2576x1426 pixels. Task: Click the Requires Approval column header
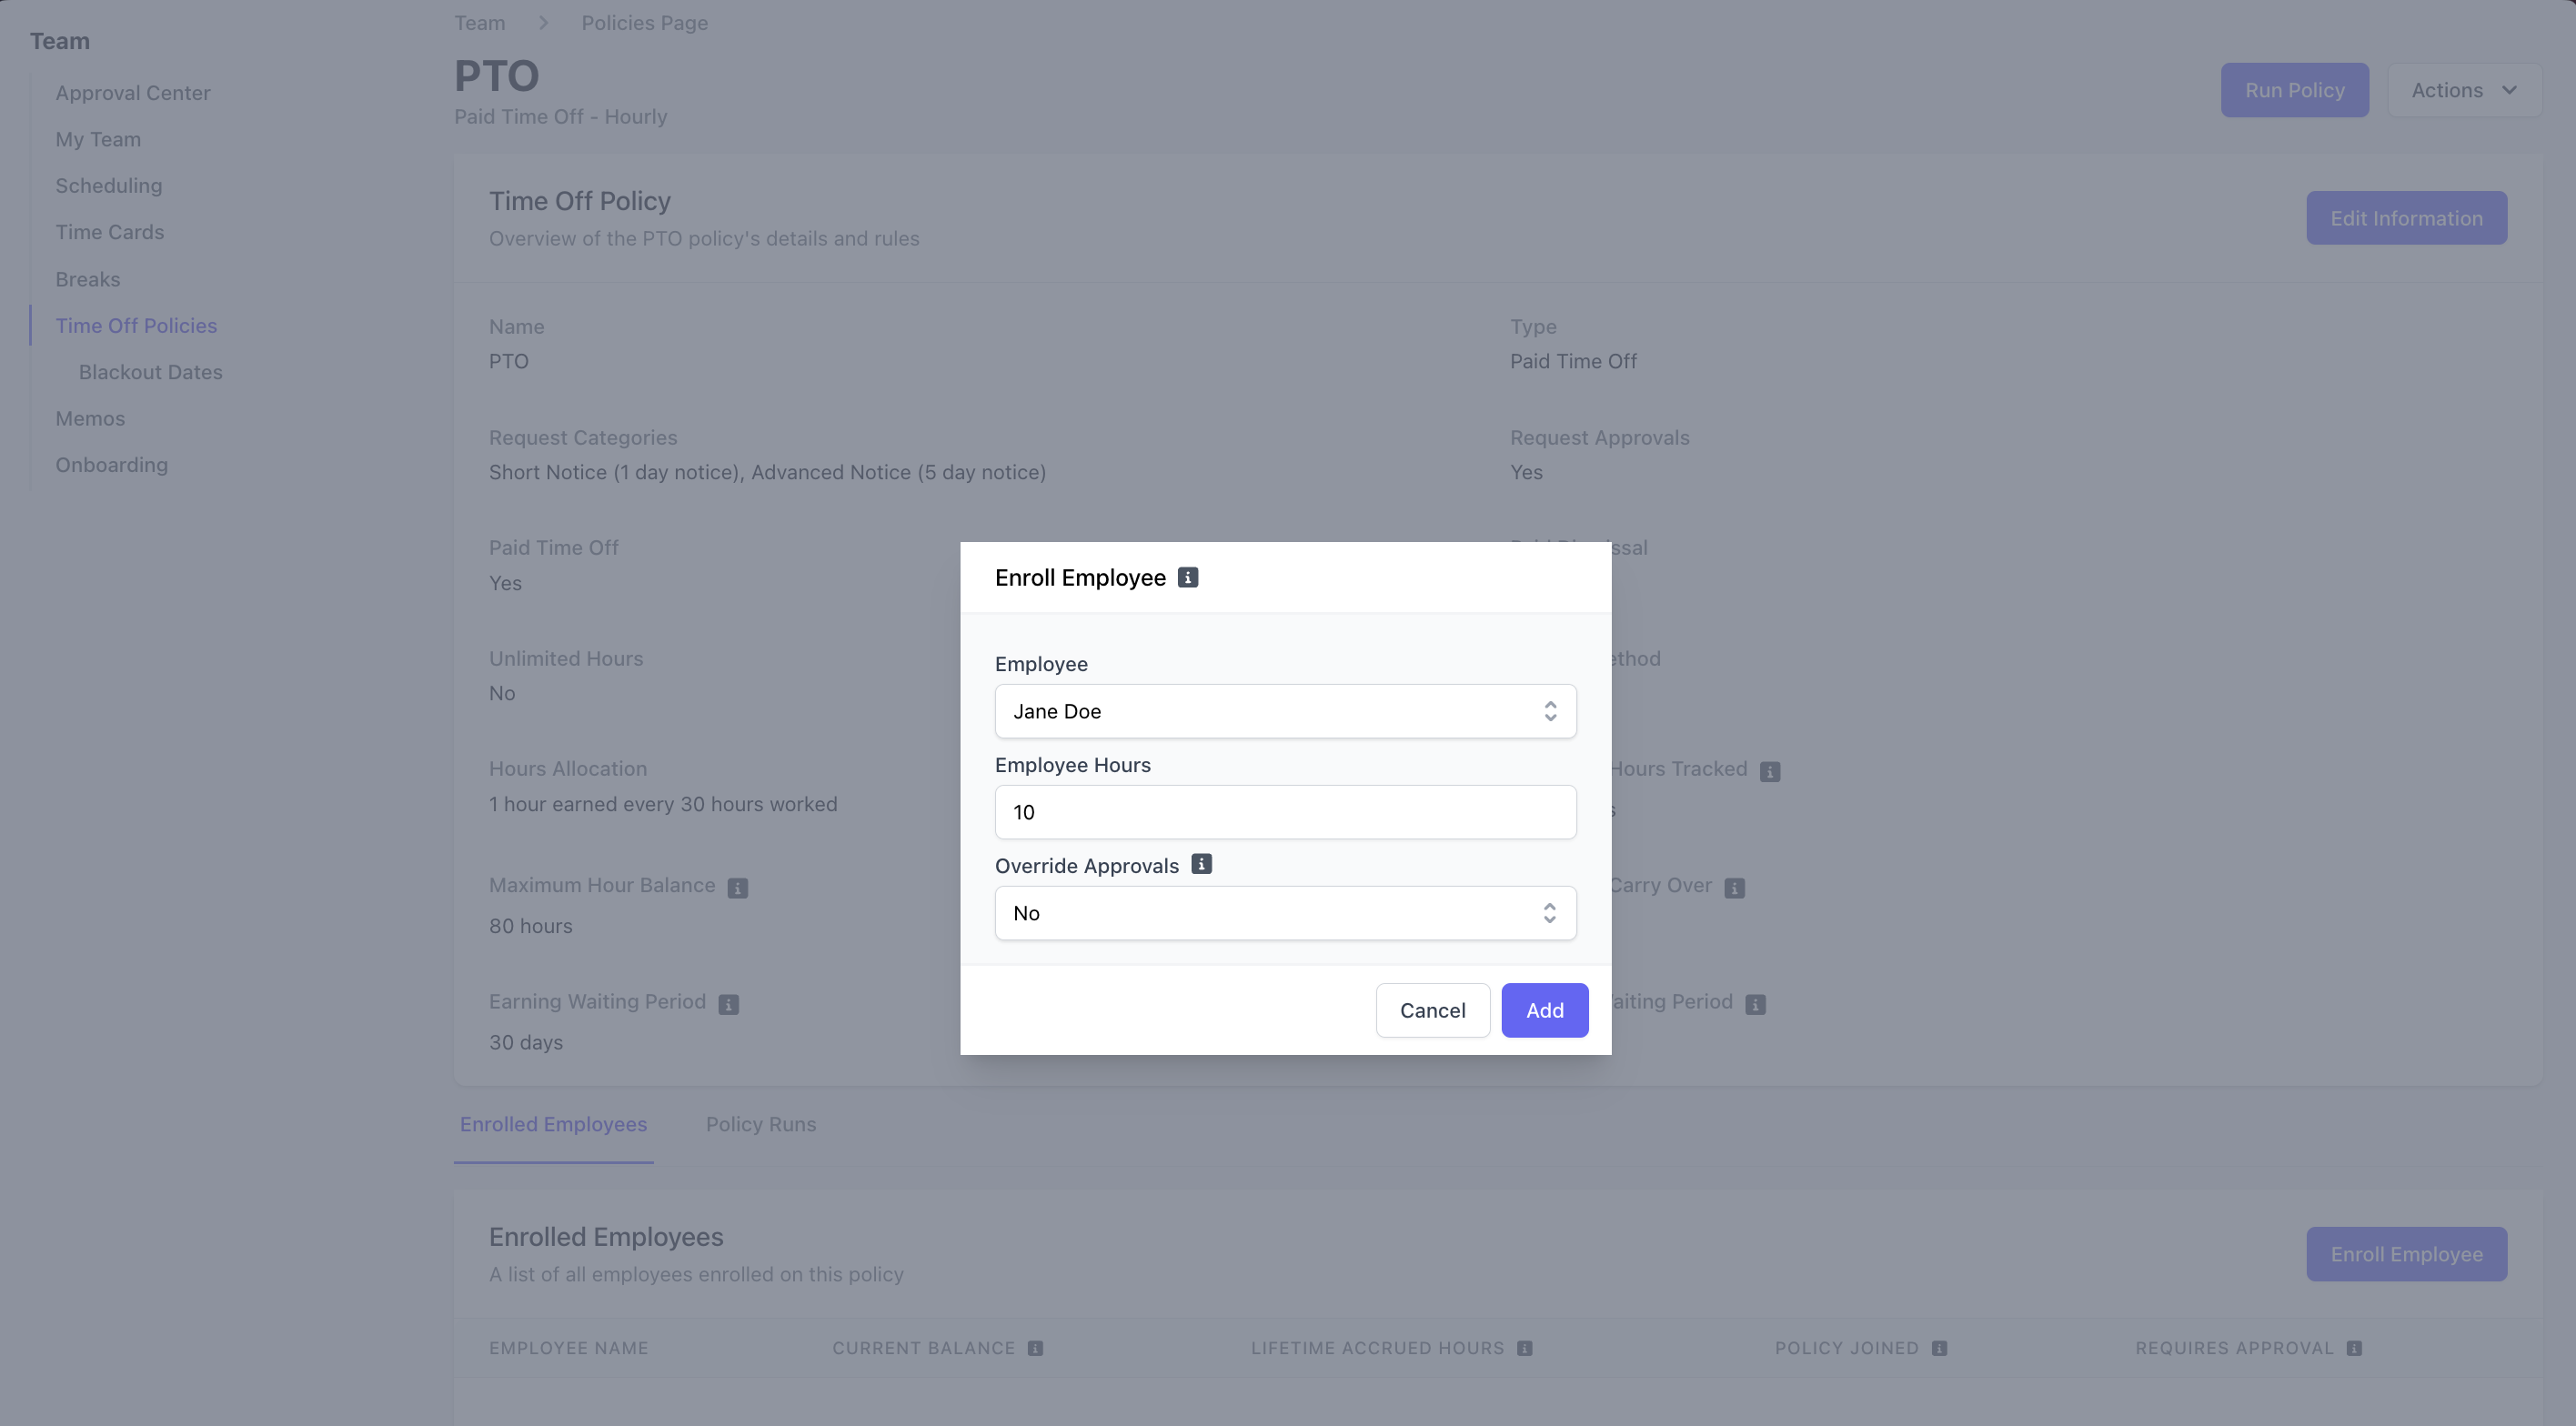tap(2234, 1348)
